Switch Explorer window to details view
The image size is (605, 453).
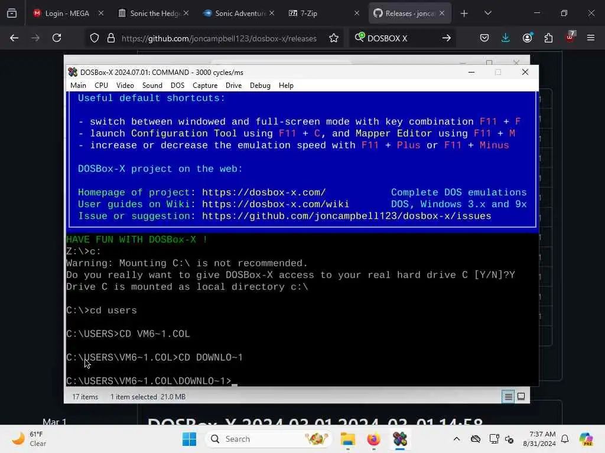[509, 396]
